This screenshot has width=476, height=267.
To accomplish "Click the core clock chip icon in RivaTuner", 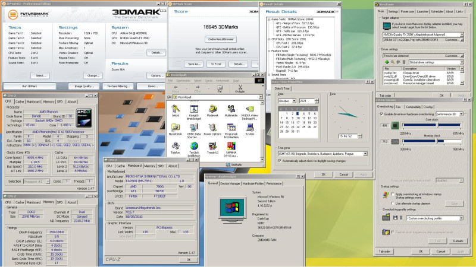I will coord(395,125).
